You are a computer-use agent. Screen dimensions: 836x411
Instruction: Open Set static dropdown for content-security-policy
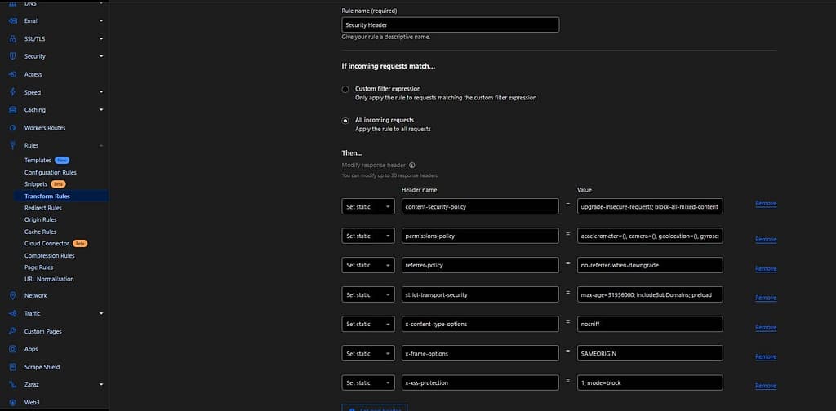click(367, 206)
